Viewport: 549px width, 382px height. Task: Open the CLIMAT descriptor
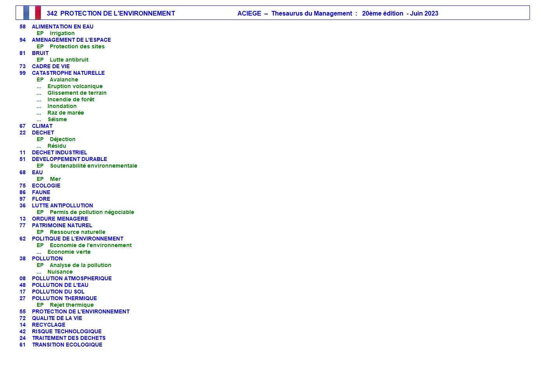point(42,126)
